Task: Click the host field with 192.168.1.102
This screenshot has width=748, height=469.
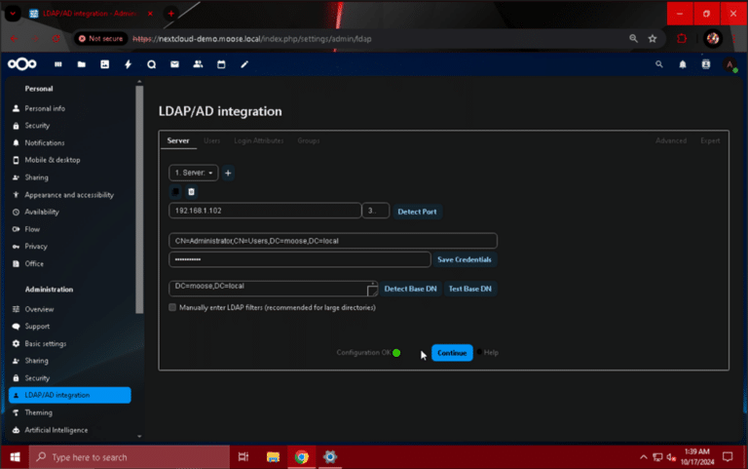Action: [x=265, y=211]
